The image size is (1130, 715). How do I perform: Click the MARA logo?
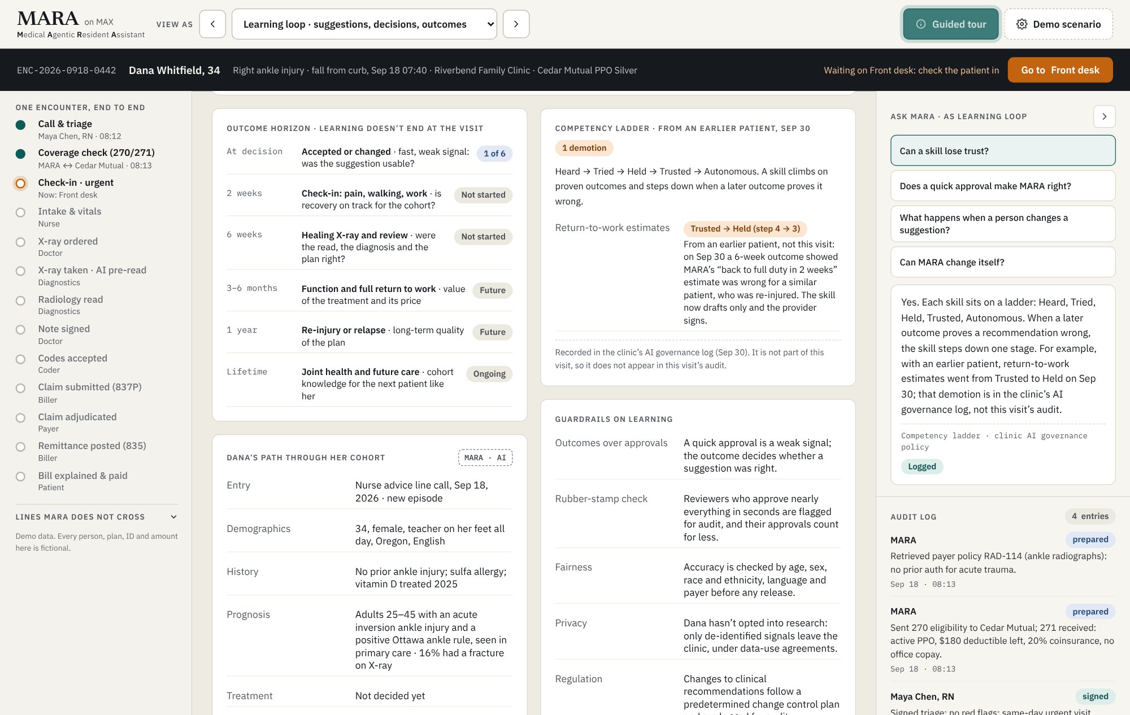coord(48,19)
